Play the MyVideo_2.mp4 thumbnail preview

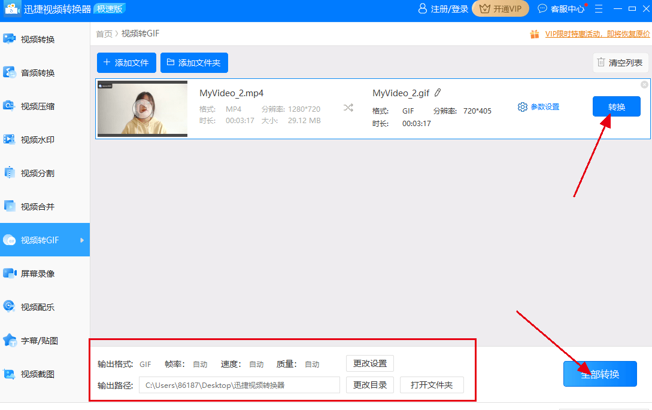142,109
